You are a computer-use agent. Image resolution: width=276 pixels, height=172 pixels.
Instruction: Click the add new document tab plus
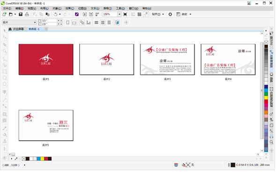46,29
